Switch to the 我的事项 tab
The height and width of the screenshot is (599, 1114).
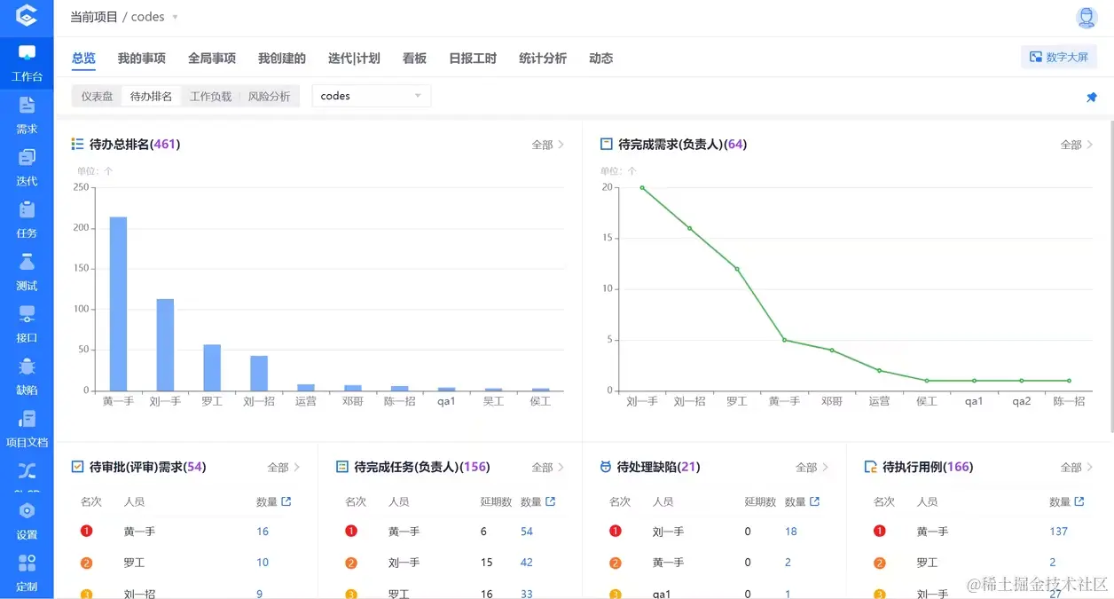click(142, 59)
